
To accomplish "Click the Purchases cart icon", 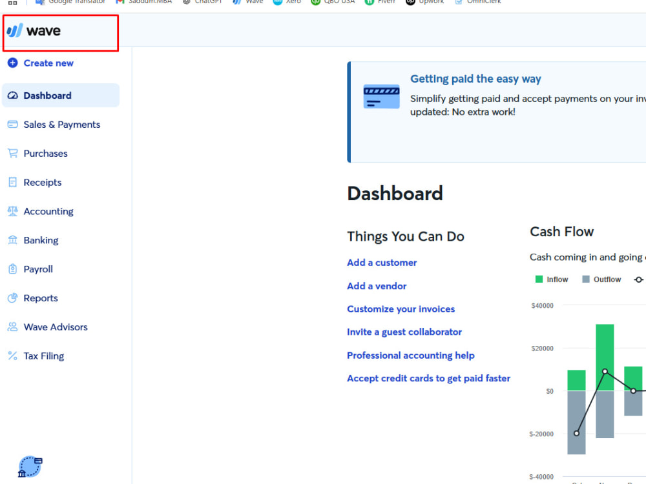I will coord(13,153).
